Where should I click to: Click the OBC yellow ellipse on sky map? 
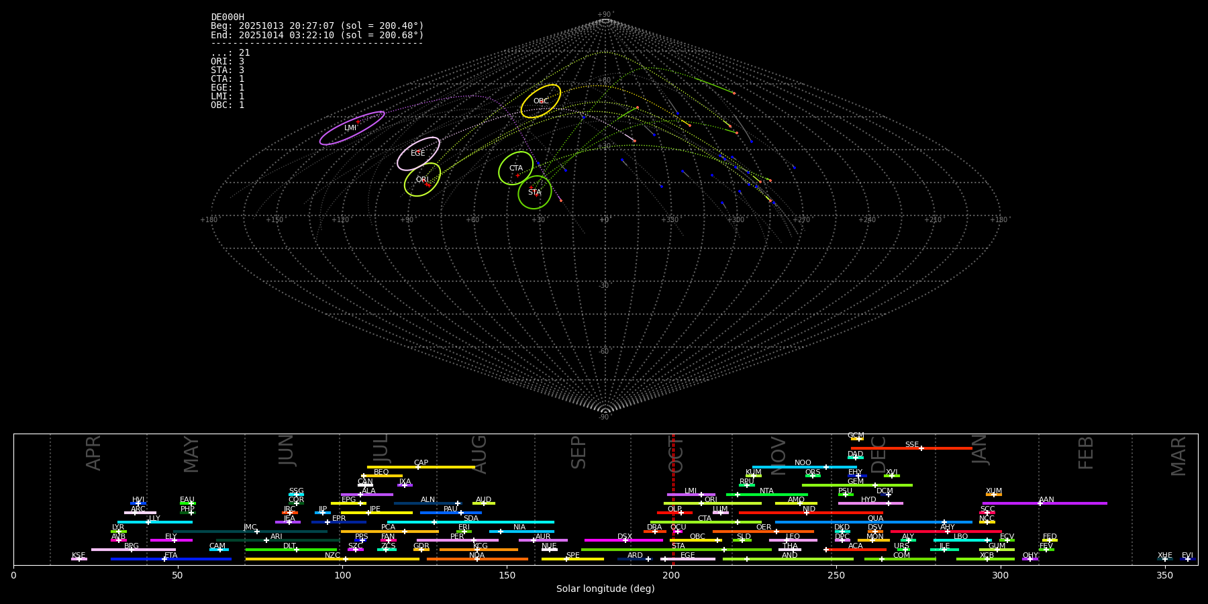tap(541, 101)
